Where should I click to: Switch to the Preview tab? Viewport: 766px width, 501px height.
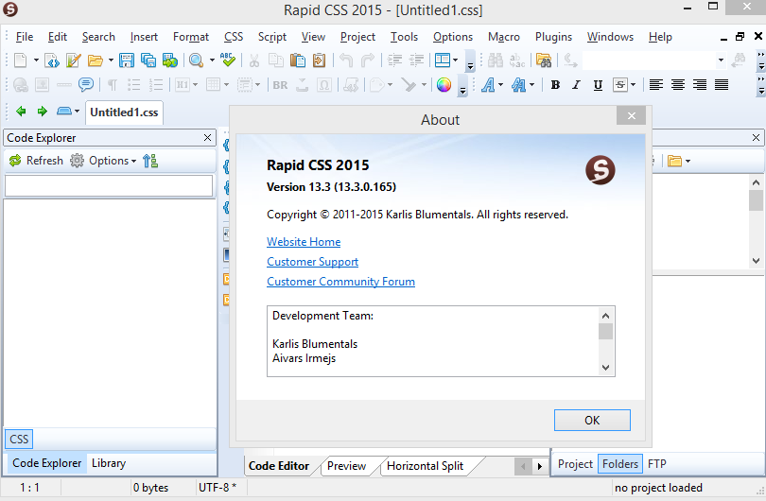pyautogui.click(x=346, y=466)
